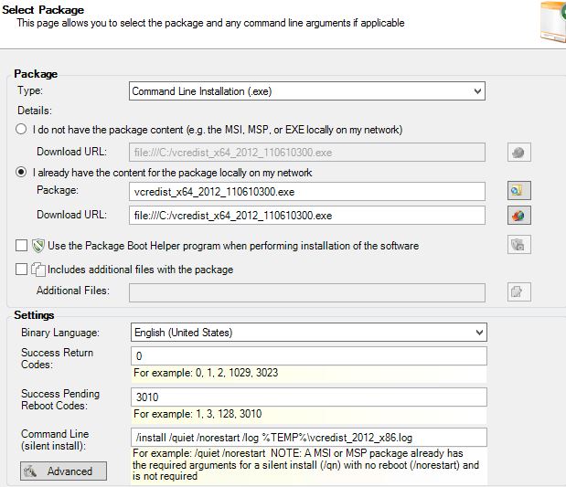Image resolution: width=566 pixels, height=487 pixels.
Task: Open the package Type dropdown
Action: coord(307,90)
